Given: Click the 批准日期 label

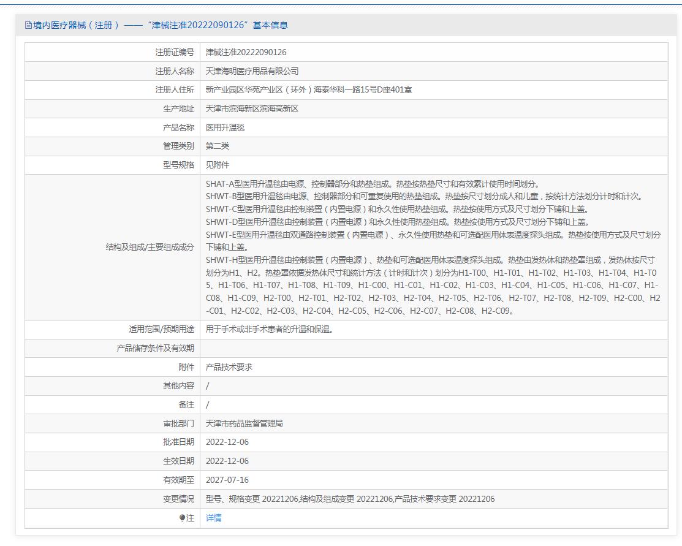Looking at the screenshot, I should [179, 442].
